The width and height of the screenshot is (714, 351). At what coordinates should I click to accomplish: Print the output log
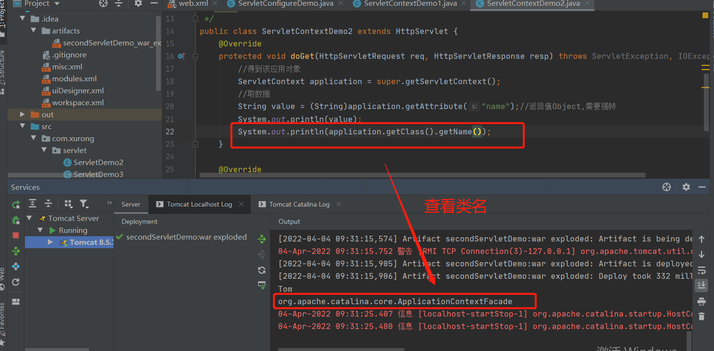point(702,301)
